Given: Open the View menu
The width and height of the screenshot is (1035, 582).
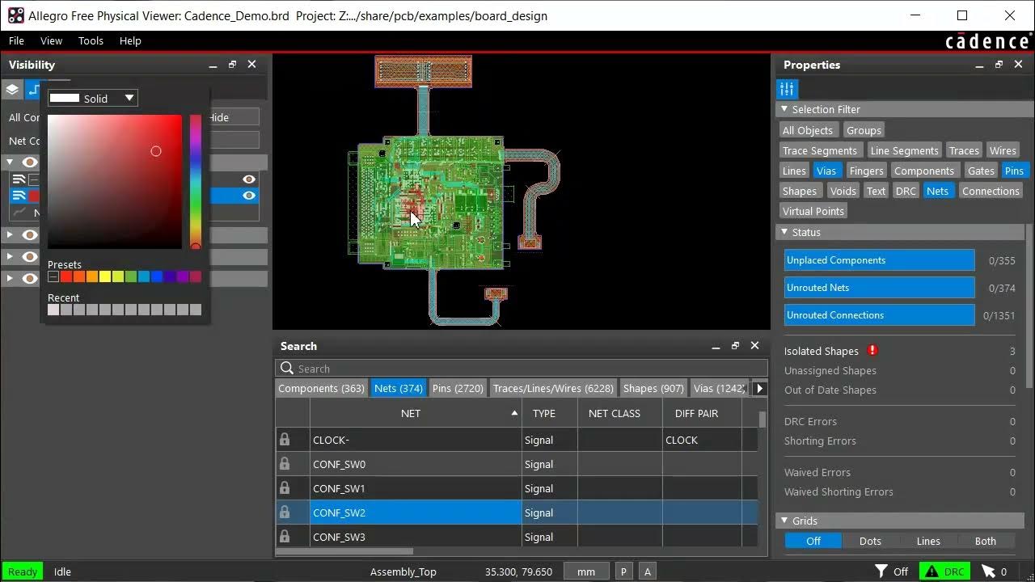Looking at the screenshot, I should pyautogui.click(x=51, y=40).
